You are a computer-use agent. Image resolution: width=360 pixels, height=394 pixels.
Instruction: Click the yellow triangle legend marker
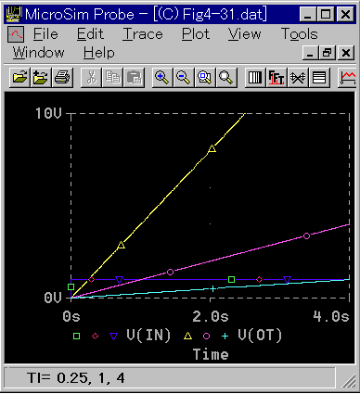tap(187, 336)
